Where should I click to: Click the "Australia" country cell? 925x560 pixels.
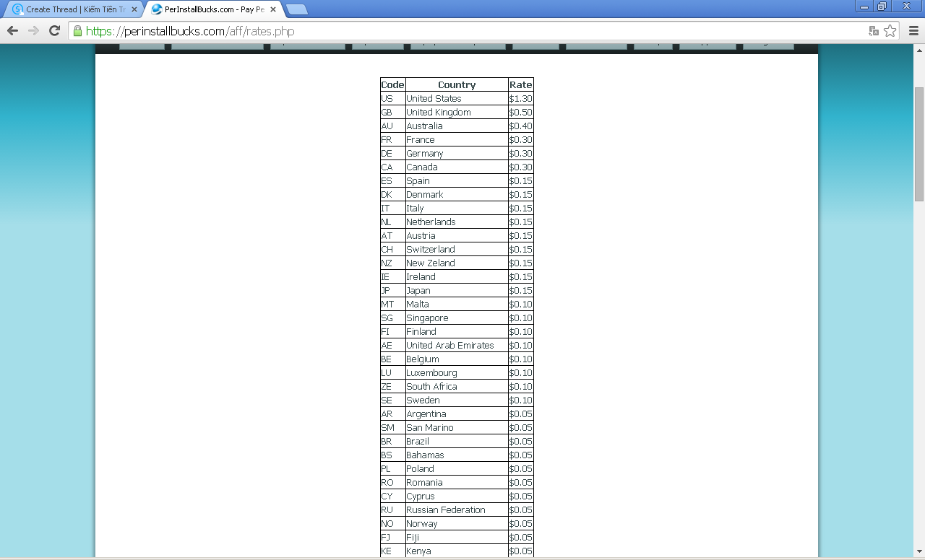(x=457, y=126)
